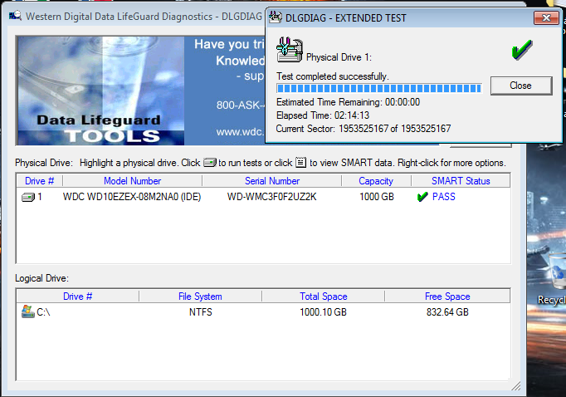
Task: Select the drive icon in row 1
Action: (28, 197)
